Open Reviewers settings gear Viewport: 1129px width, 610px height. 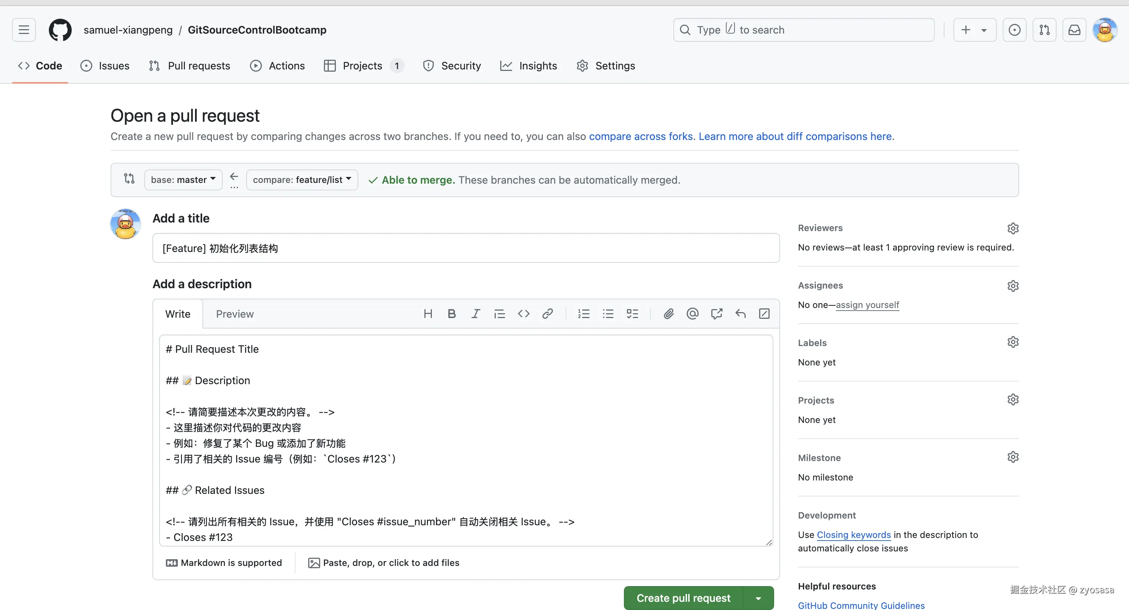(1012, 228)
